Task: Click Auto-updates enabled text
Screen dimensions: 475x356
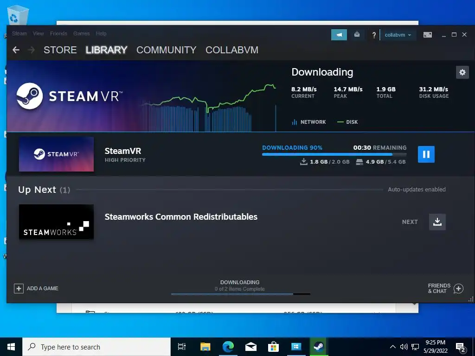Action: (x=417, y=190)
